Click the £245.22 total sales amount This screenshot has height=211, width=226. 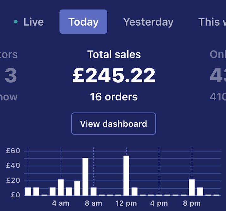coord(114,76)
